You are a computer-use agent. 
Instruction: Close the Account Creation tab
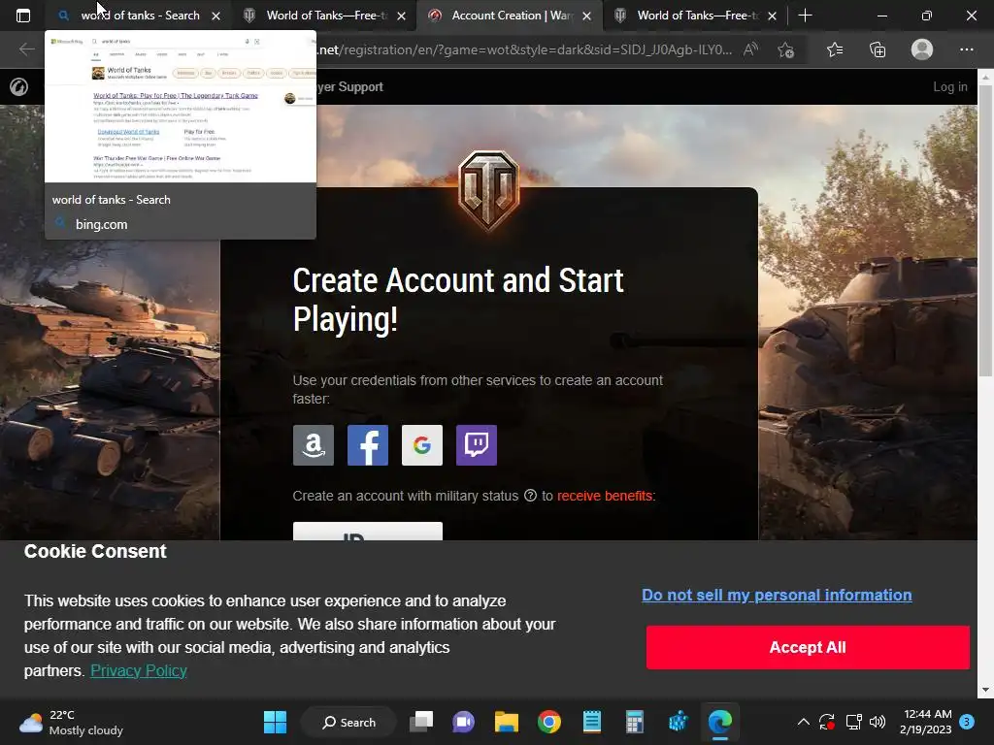pyautogui.click(x=587, y=16)
